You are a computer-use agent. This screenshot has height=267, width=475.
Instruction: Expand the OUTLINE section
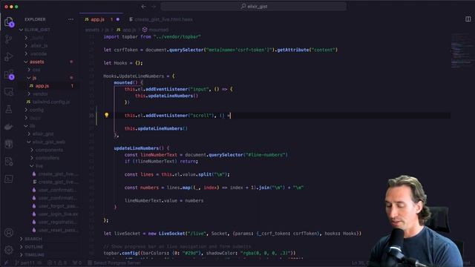pos(31,247)
